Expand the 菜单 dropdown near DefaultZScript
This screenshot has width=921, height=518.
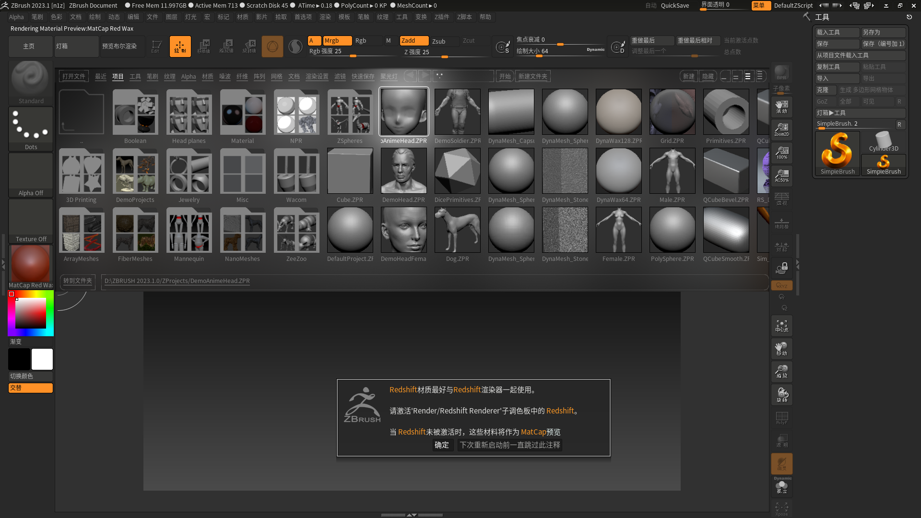[761, 6]
